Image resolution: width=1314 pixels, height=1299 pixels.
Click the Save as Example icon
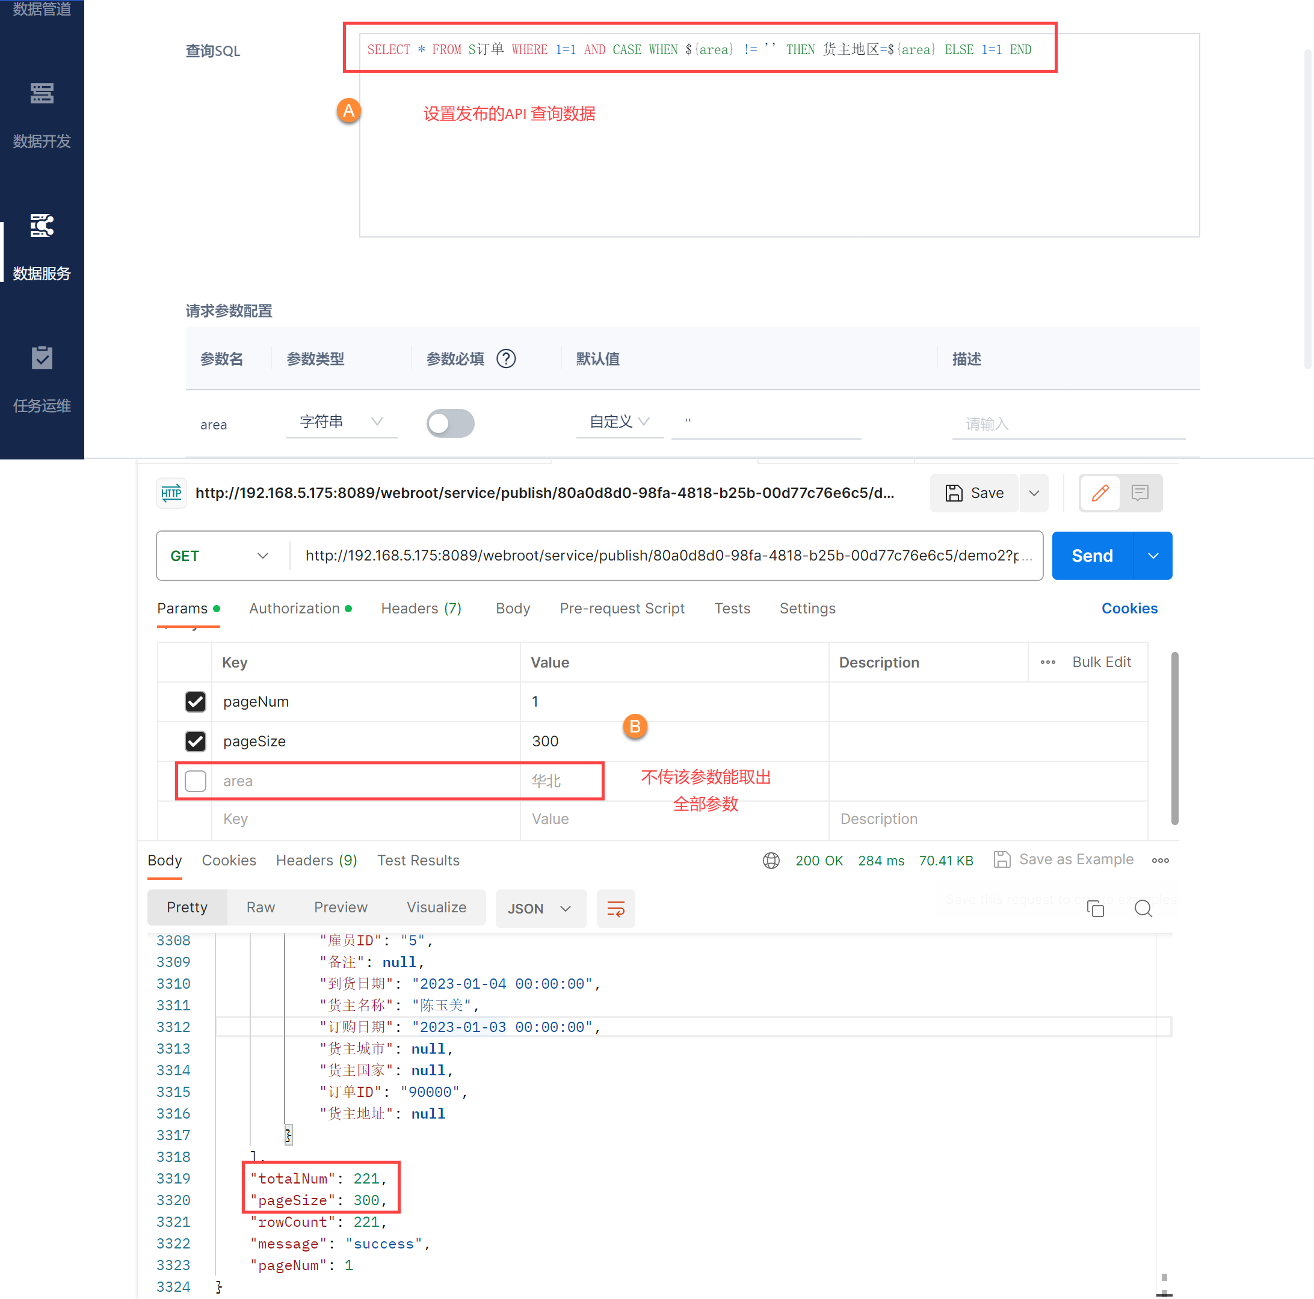tap(1002, 860)
